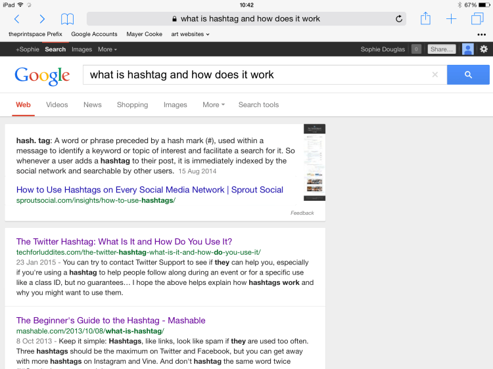The width and height of the screenshot is (493, 369).
Task: Open the Sprout Social hashtags article link
Action: (x=149, y=190)
